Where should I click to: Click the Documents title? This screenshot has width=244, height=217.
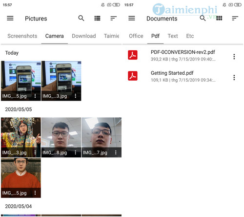pyautogui.click(x=162, y=19)
